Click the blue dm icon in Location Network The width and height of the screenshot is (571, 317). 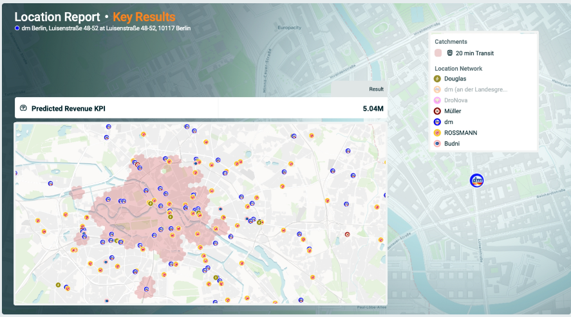tap(437, 122)
